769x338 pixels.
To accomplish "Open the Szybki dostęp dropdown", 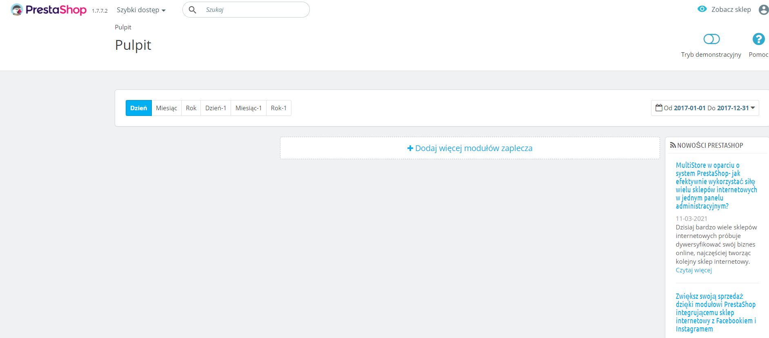I will pos(141,10).
